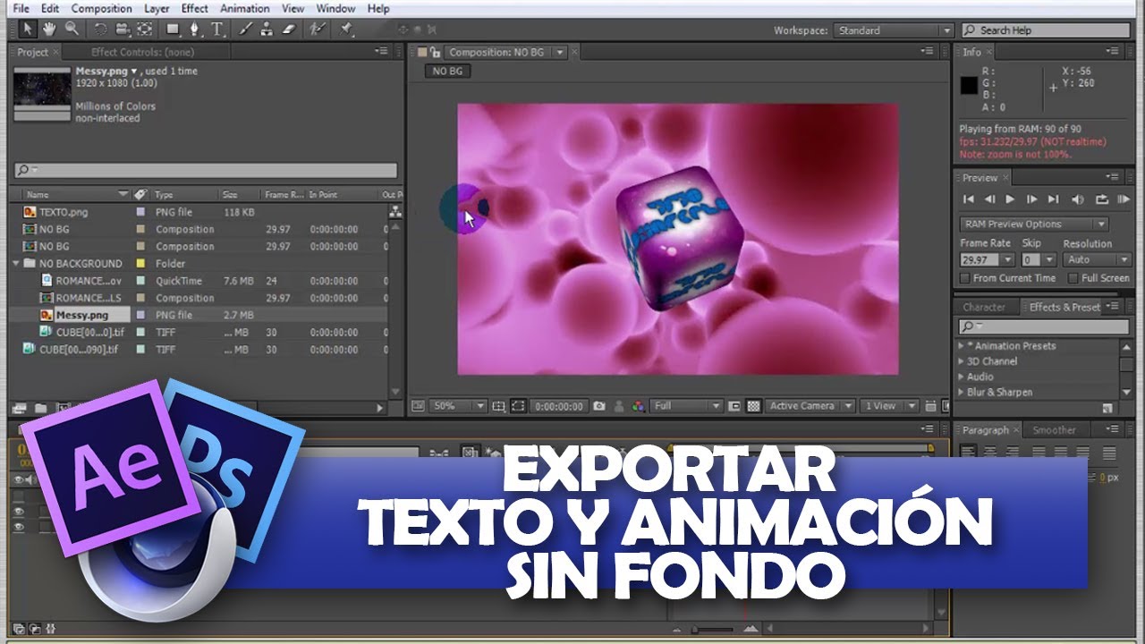
Task: Click the NO BG breadcrumb tab in viewer
Action: point(446,72)
